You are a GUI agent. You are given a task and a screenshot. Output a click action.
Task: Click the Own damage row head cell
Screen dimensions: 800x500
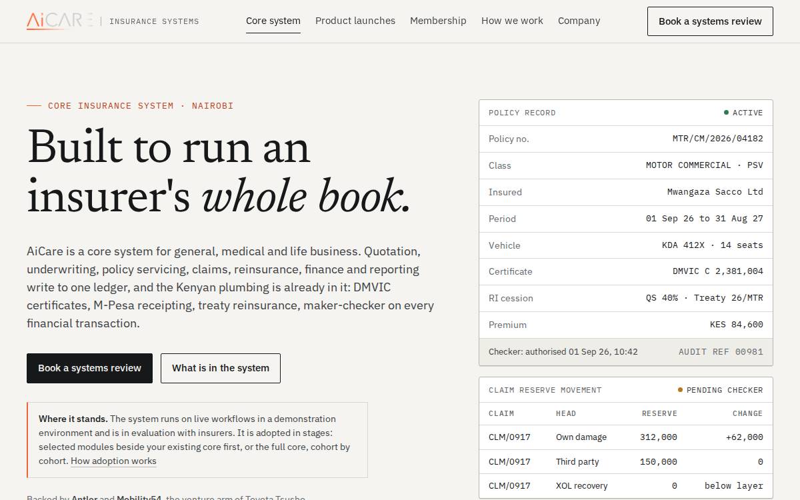581,437
